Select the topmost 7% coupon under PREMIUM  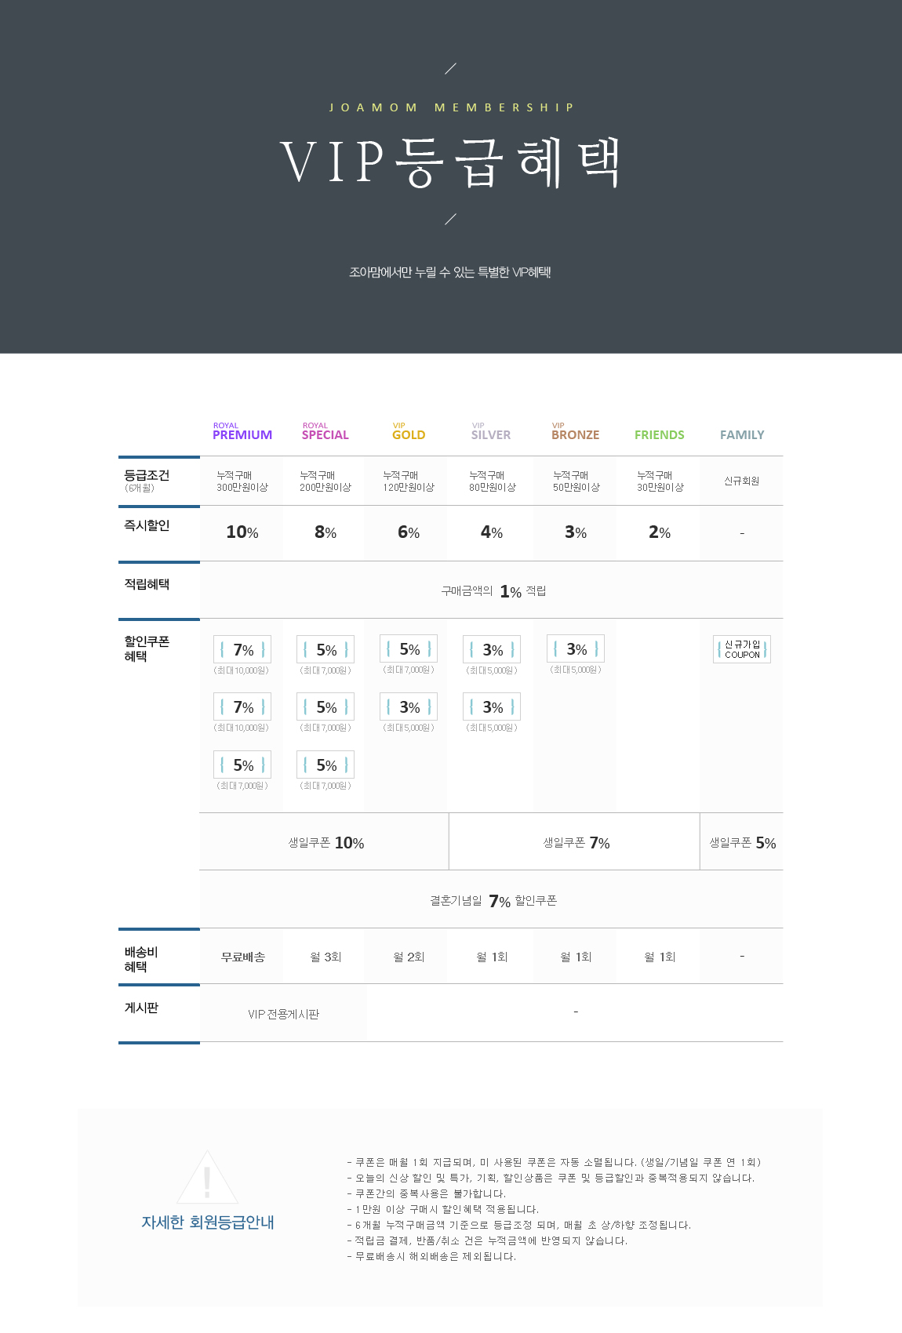[x=242, y=649]
